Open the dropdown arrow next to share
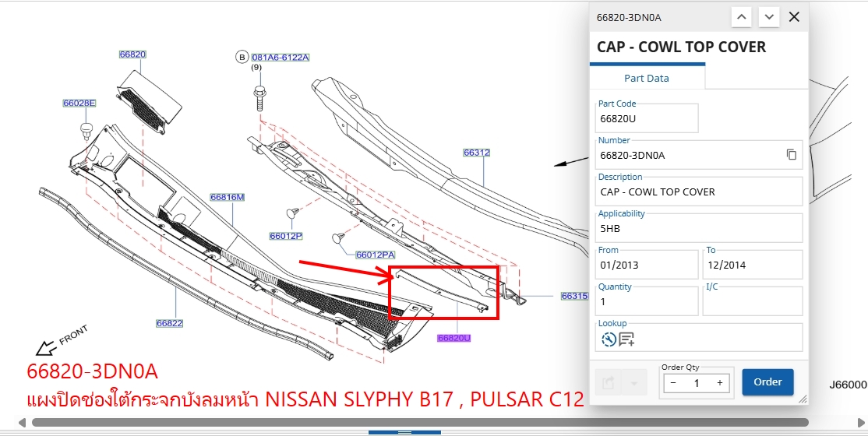 (x=634, y=382)
